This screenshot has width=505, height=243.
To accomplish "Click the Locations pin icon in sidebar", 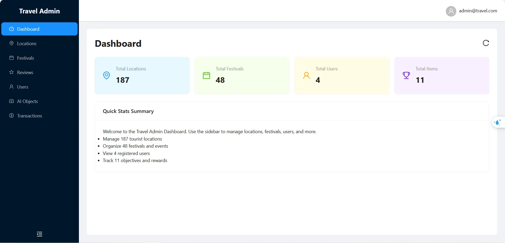I will point(12,43).
